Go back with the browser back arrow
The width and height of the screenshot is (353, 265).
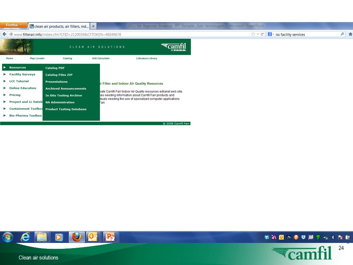(4, 34)
